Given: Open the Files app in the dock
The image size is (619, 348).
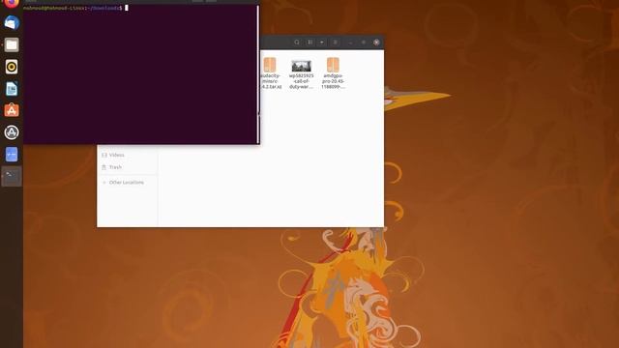Looking at the screenshot, I should (x=12, y=45).
